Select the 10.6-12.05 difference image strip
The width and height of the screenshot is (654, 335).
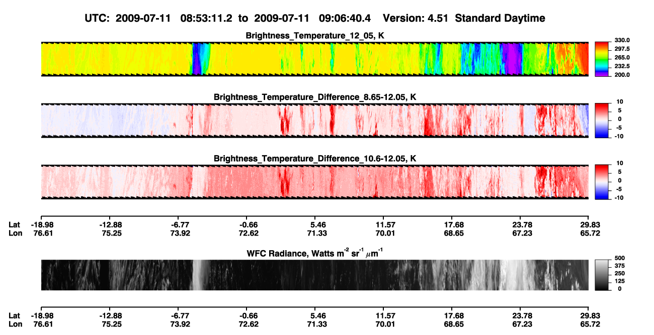(x=314, y=181)
